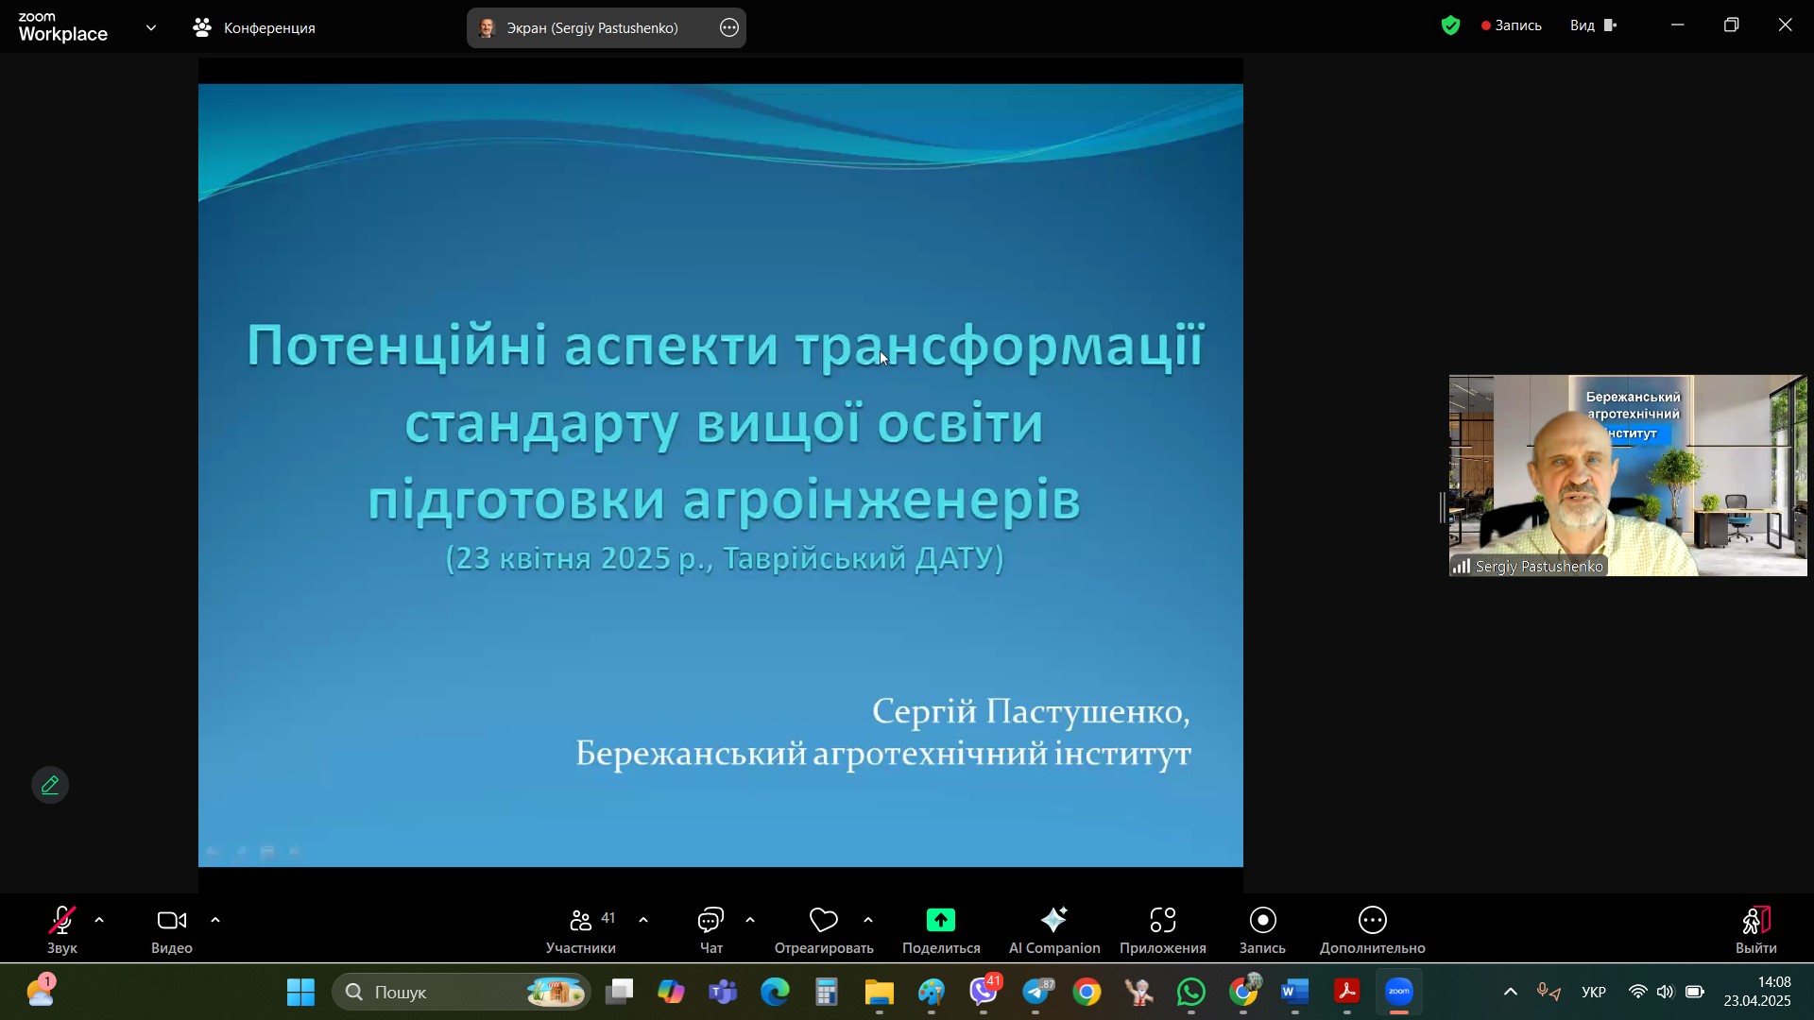Expand video options arrow next to Видео
Viewport: 1814px width, 1020px height.
click(215, 920)
